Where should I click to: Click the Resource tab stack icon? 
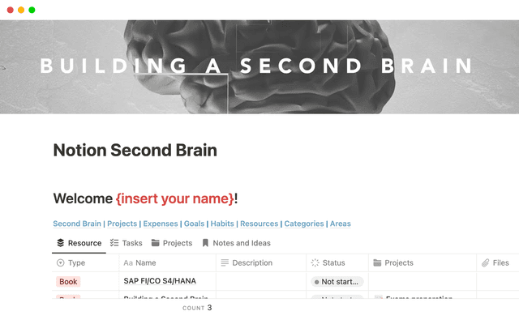[x=60, y=243]
